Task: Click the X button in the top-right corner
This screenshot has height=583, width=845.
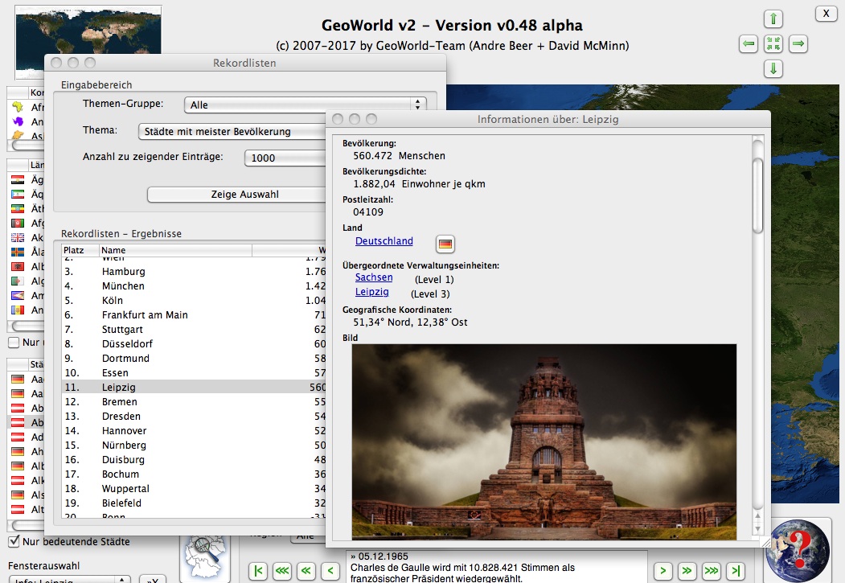Action: (827, 14)
